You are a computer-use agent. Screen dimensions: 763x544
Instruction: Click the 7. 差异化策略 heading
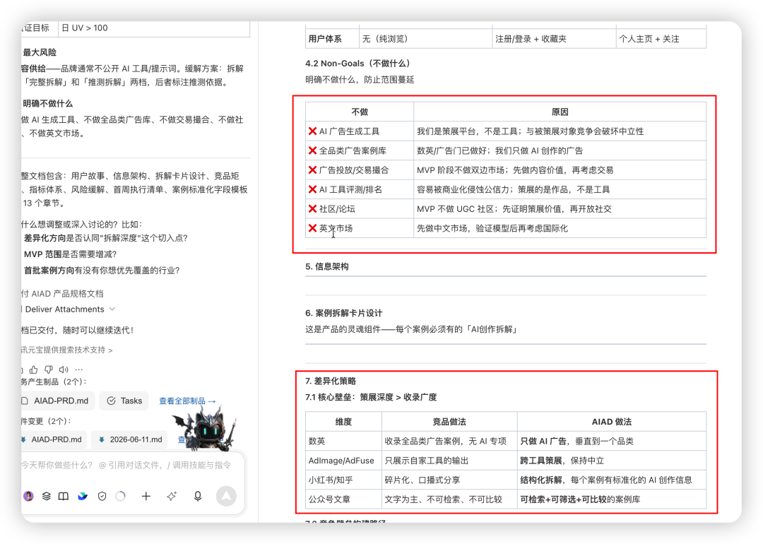[331, 381]
